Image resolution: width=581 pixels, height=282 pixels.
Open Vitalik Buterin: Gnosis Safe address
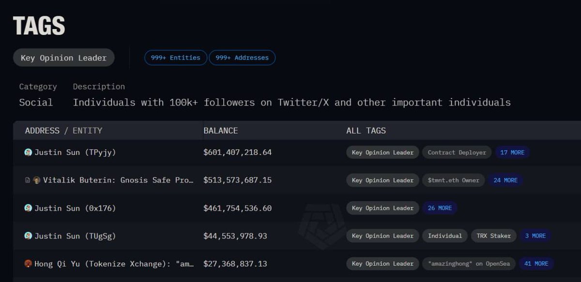(118, 180)
